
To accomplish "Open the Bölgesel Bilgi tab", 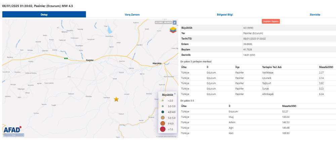I will [225, 15].
